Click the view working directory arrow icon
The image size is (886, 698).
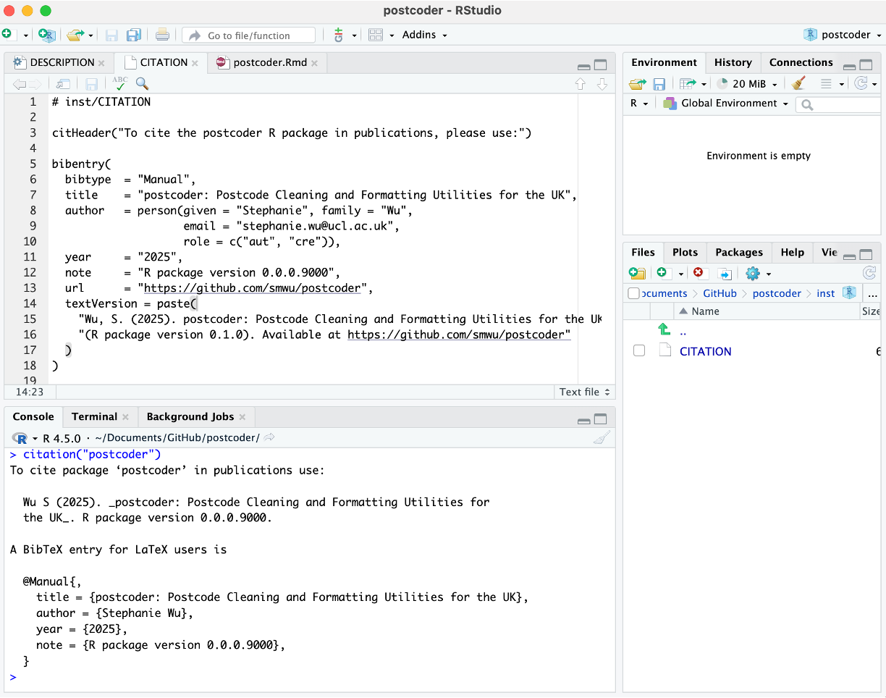click(x=269, y=437)
